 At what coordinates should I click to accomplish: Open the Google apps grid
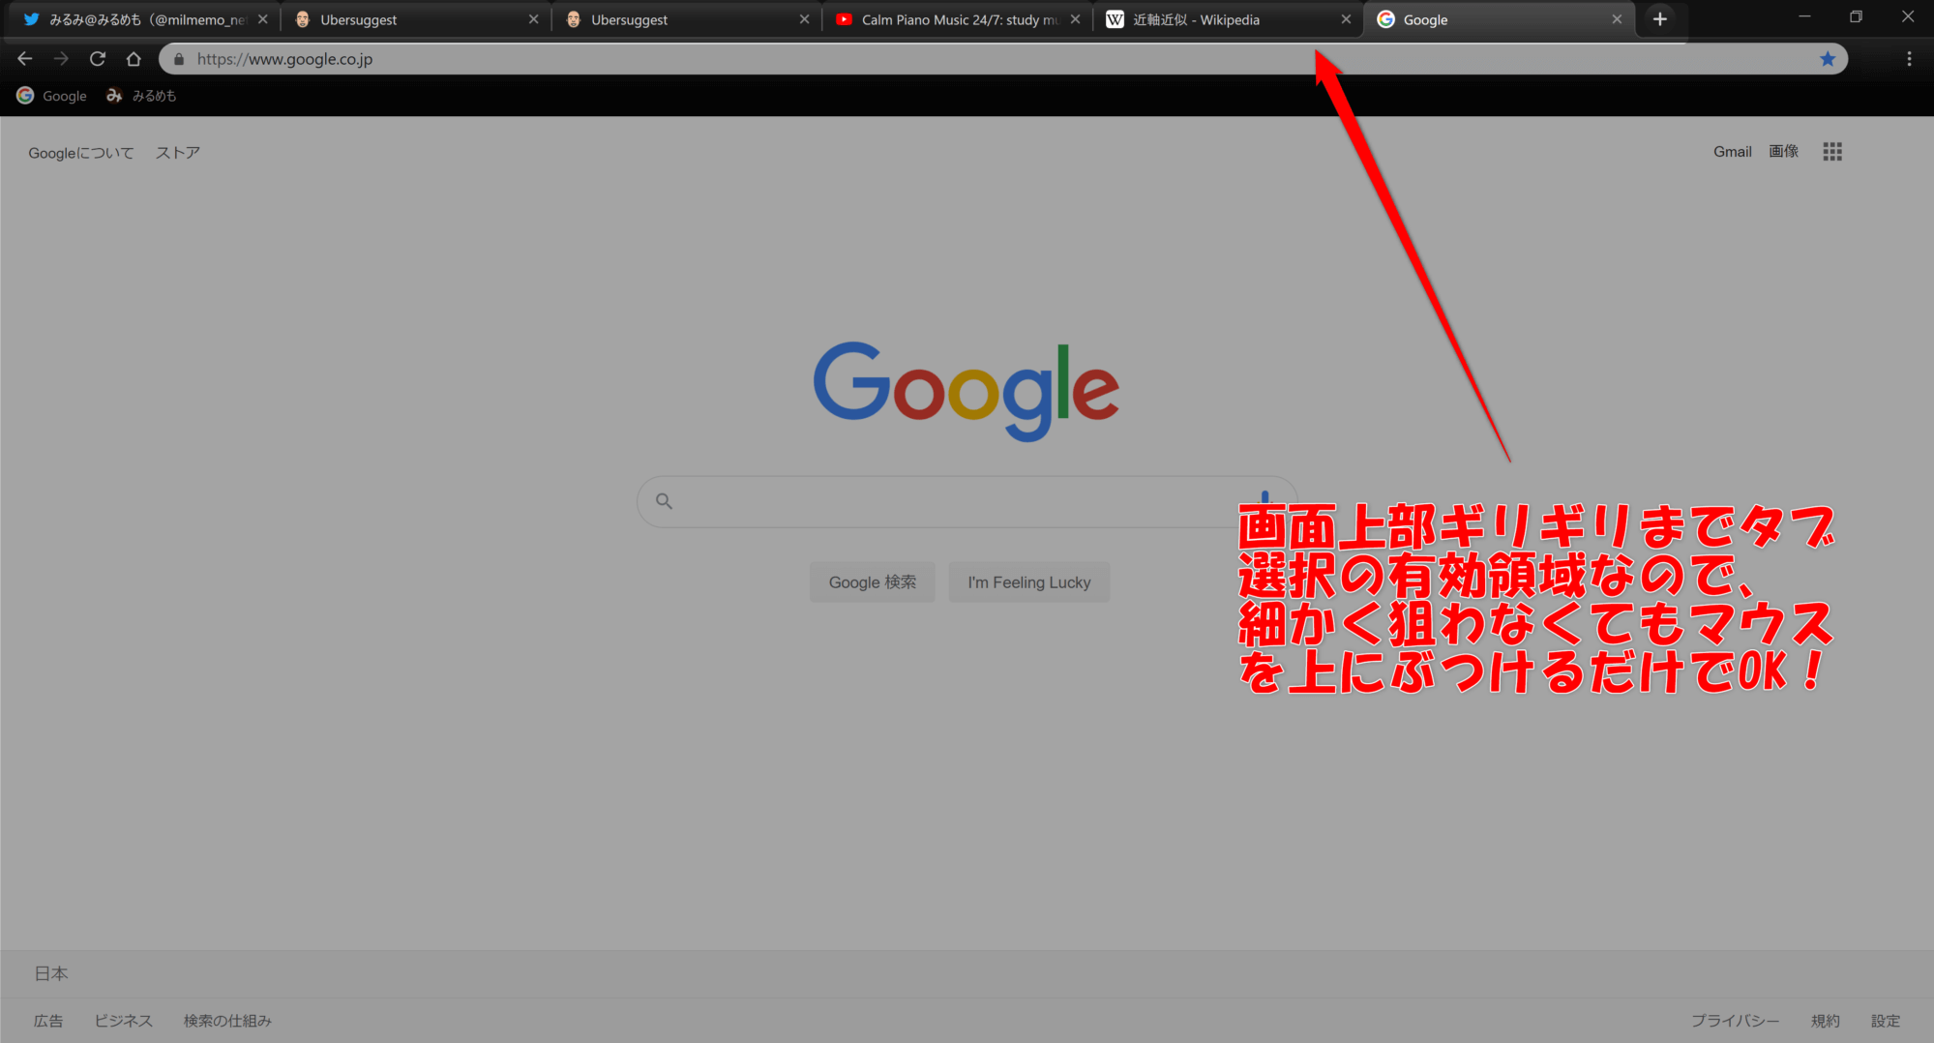1832,152
